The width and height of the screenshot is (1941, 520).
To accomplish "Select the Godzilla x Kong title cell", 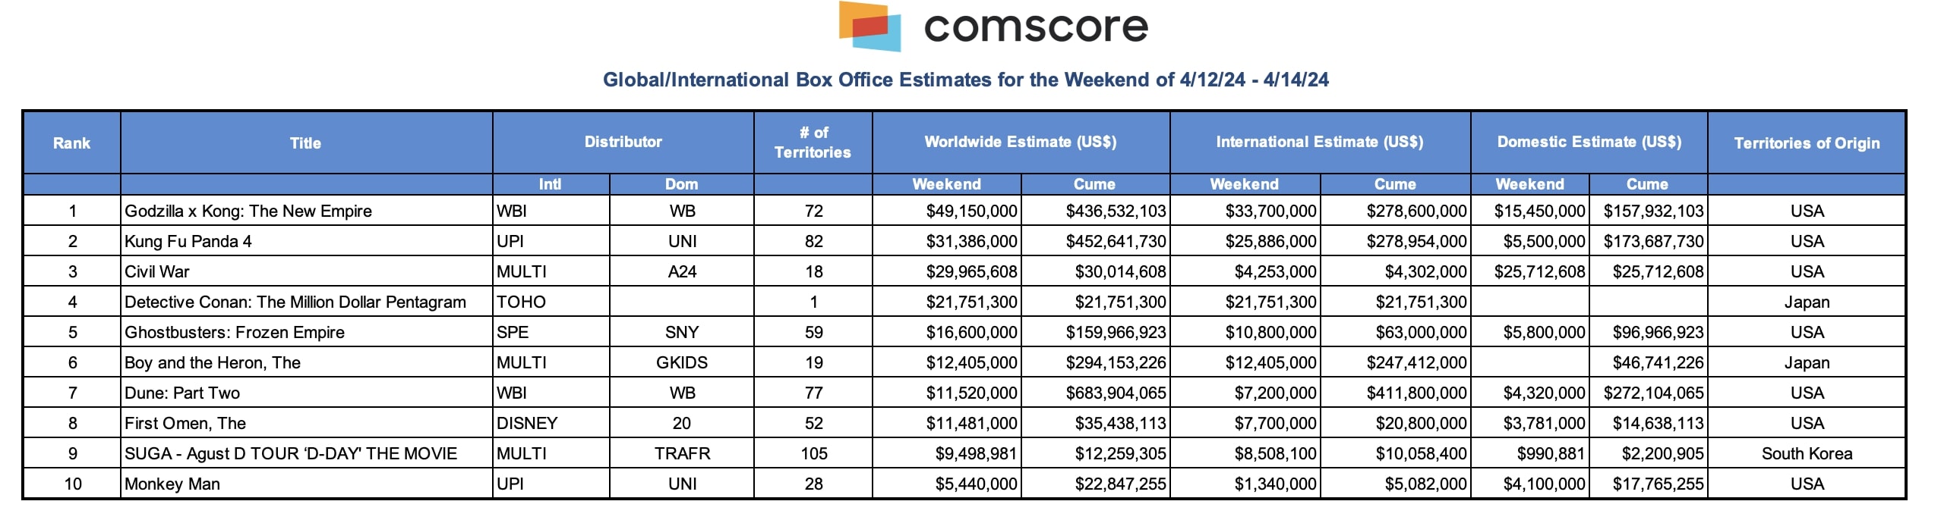I will tap(248, 211).
